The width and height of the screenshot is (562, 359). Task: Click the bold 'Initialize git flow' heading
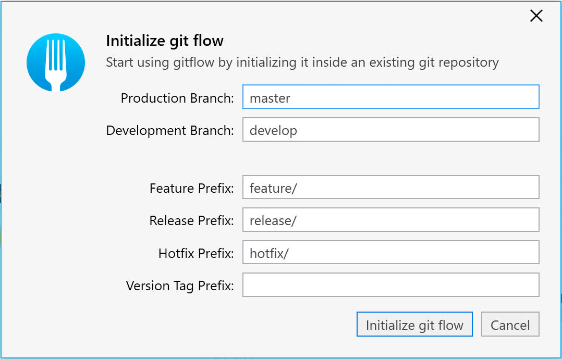click(x=165, y=41)
